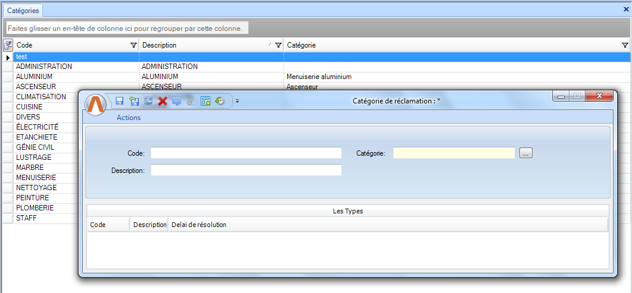The width and height of the screenshot is (632, 293).
Task: Click the red X delete icon
Action: coord(162,101)
